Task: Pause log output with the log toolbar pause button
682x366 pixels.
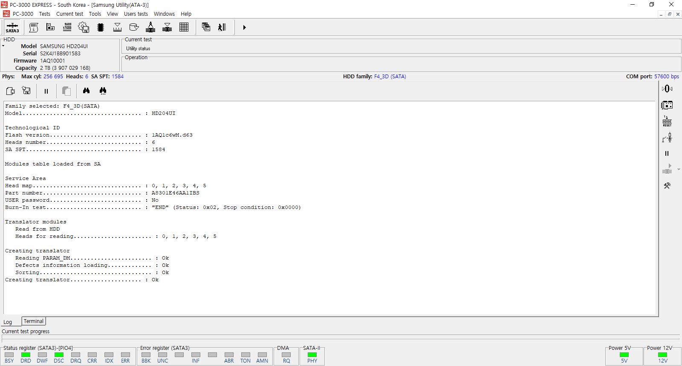Action: tap(46, 91)
